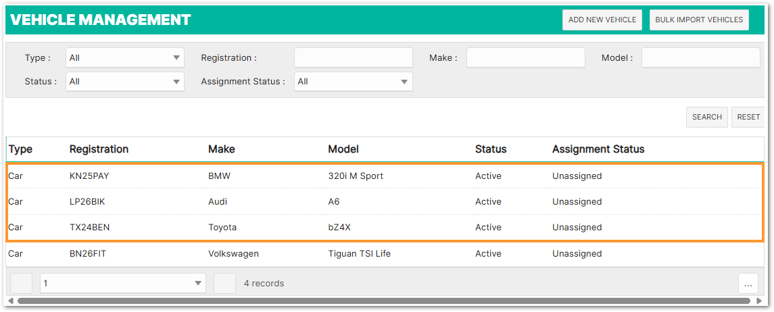Screen dimensions: 774x312
Task: Sort by the Registration column header
Action: (x=99, y=149)
